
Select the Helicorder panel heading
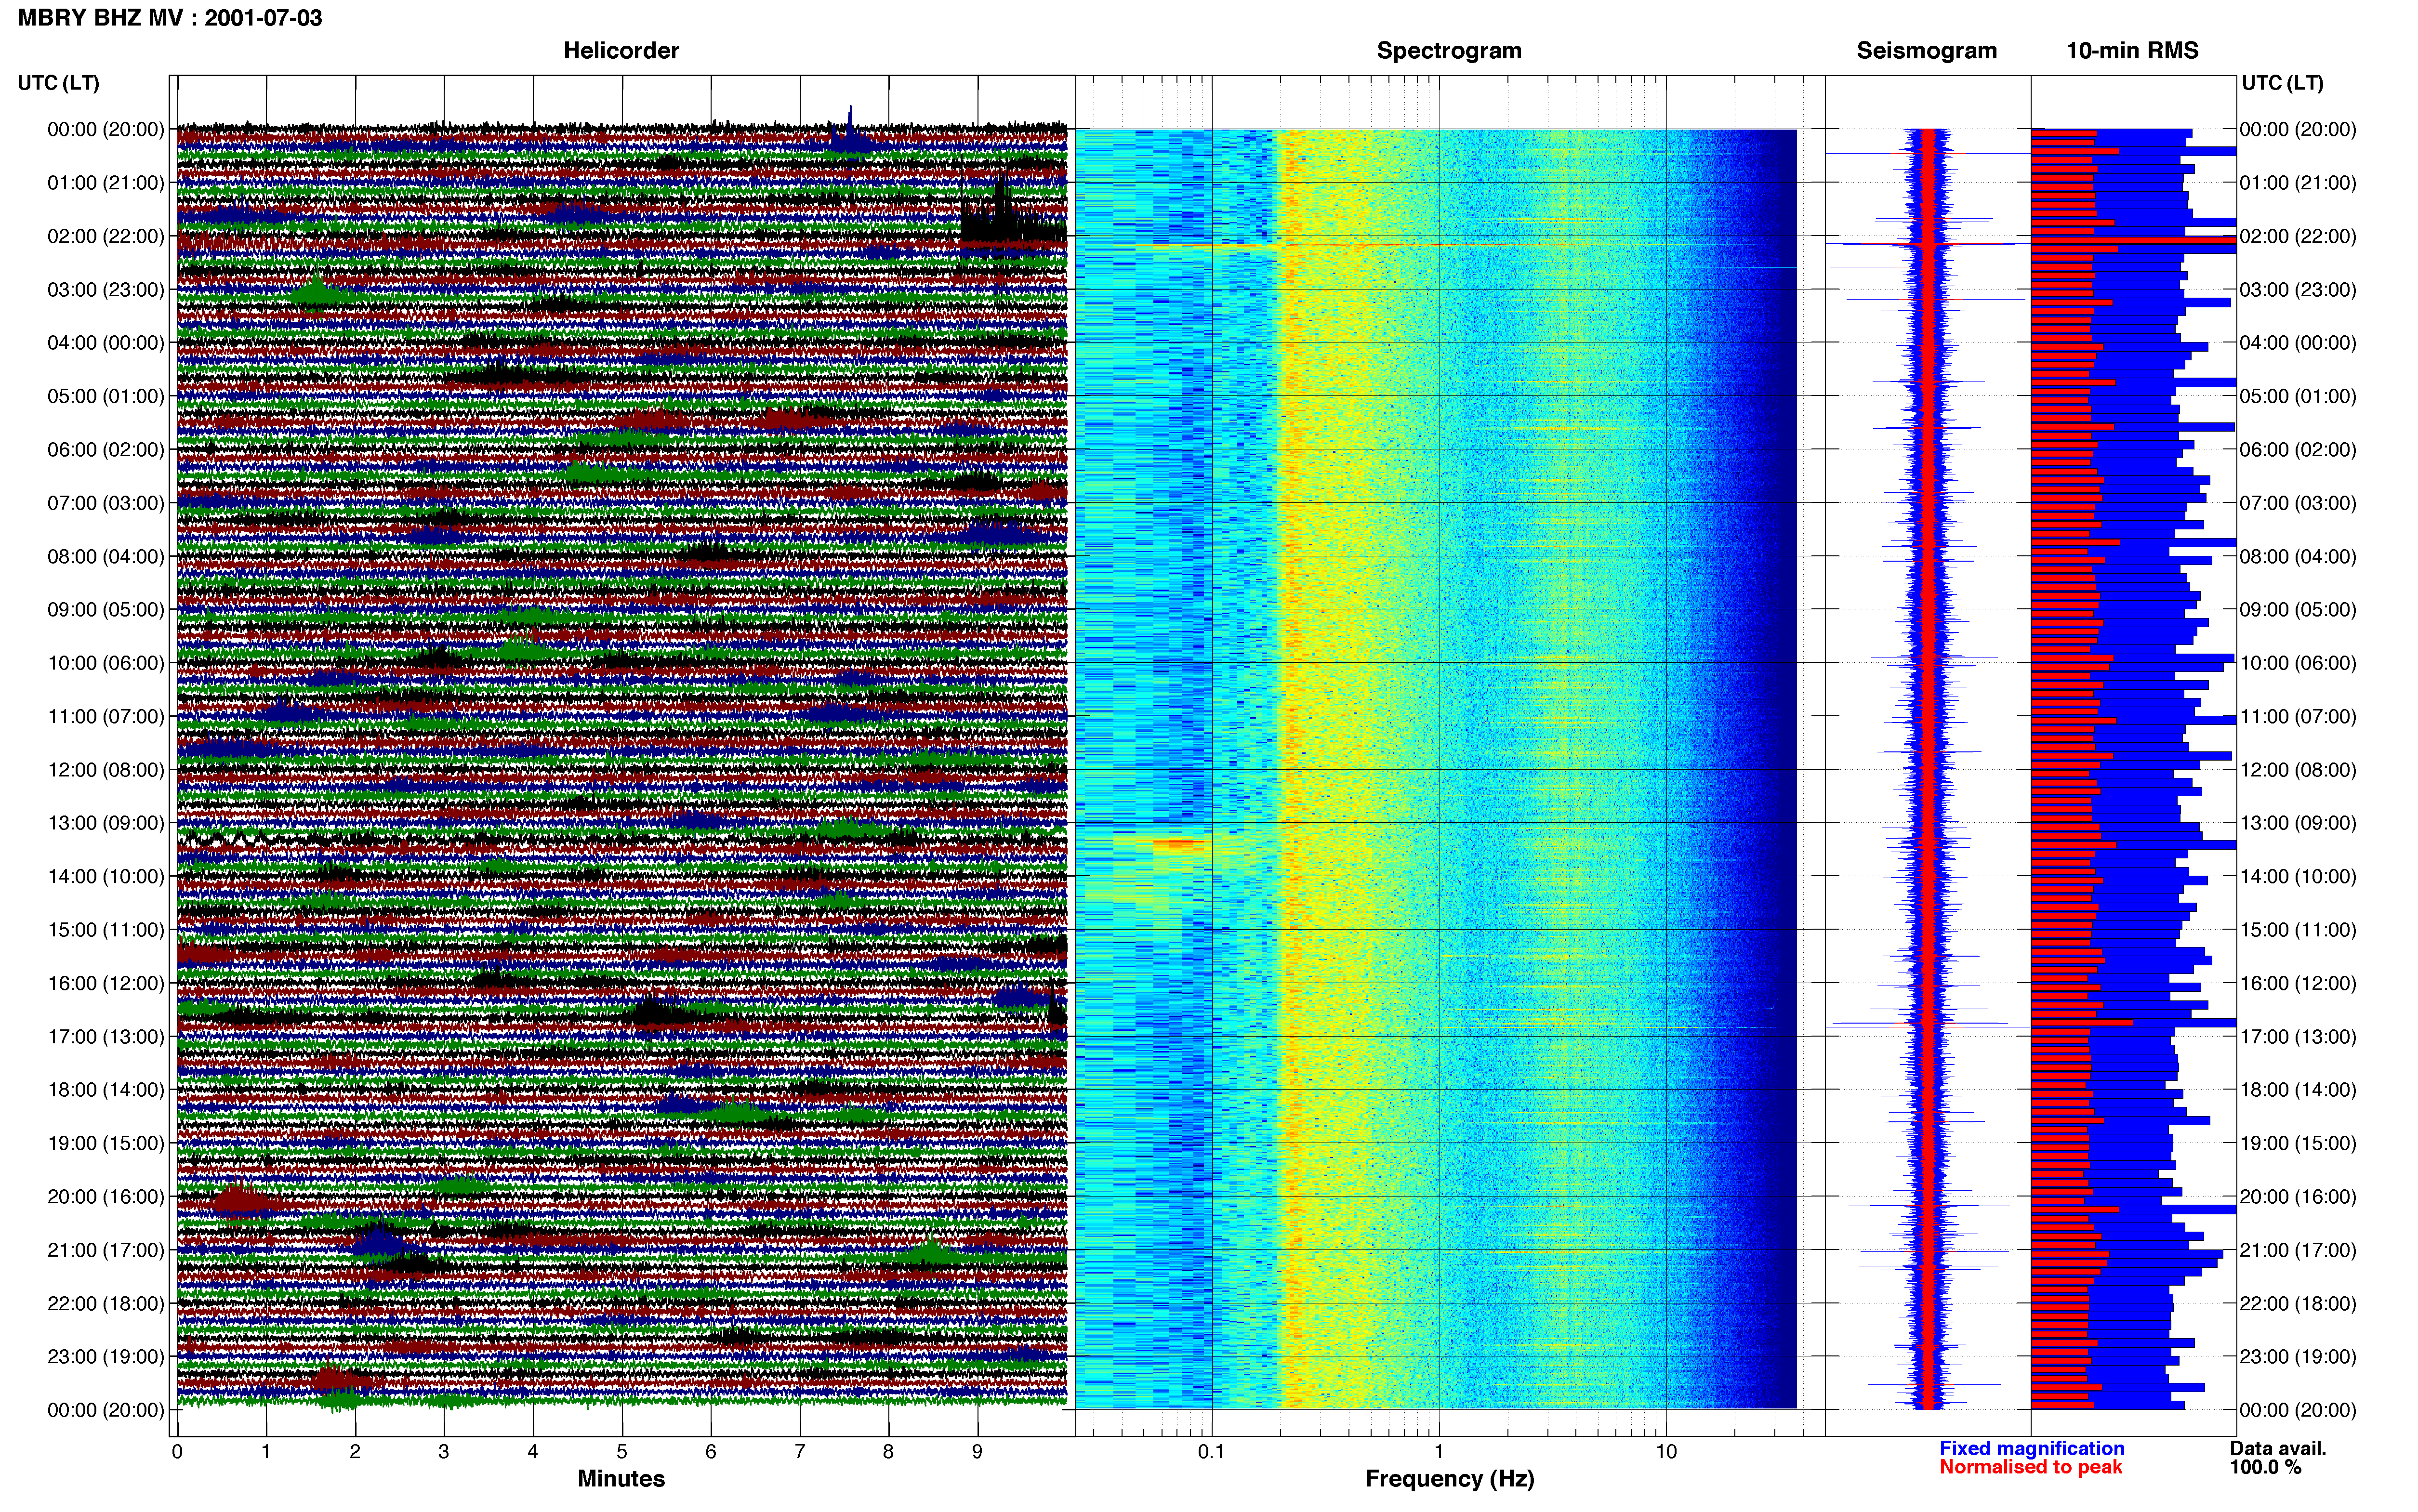pos(621,51)
